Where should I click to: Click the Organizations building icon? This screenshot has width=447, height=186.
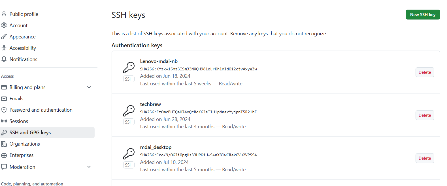4,144
